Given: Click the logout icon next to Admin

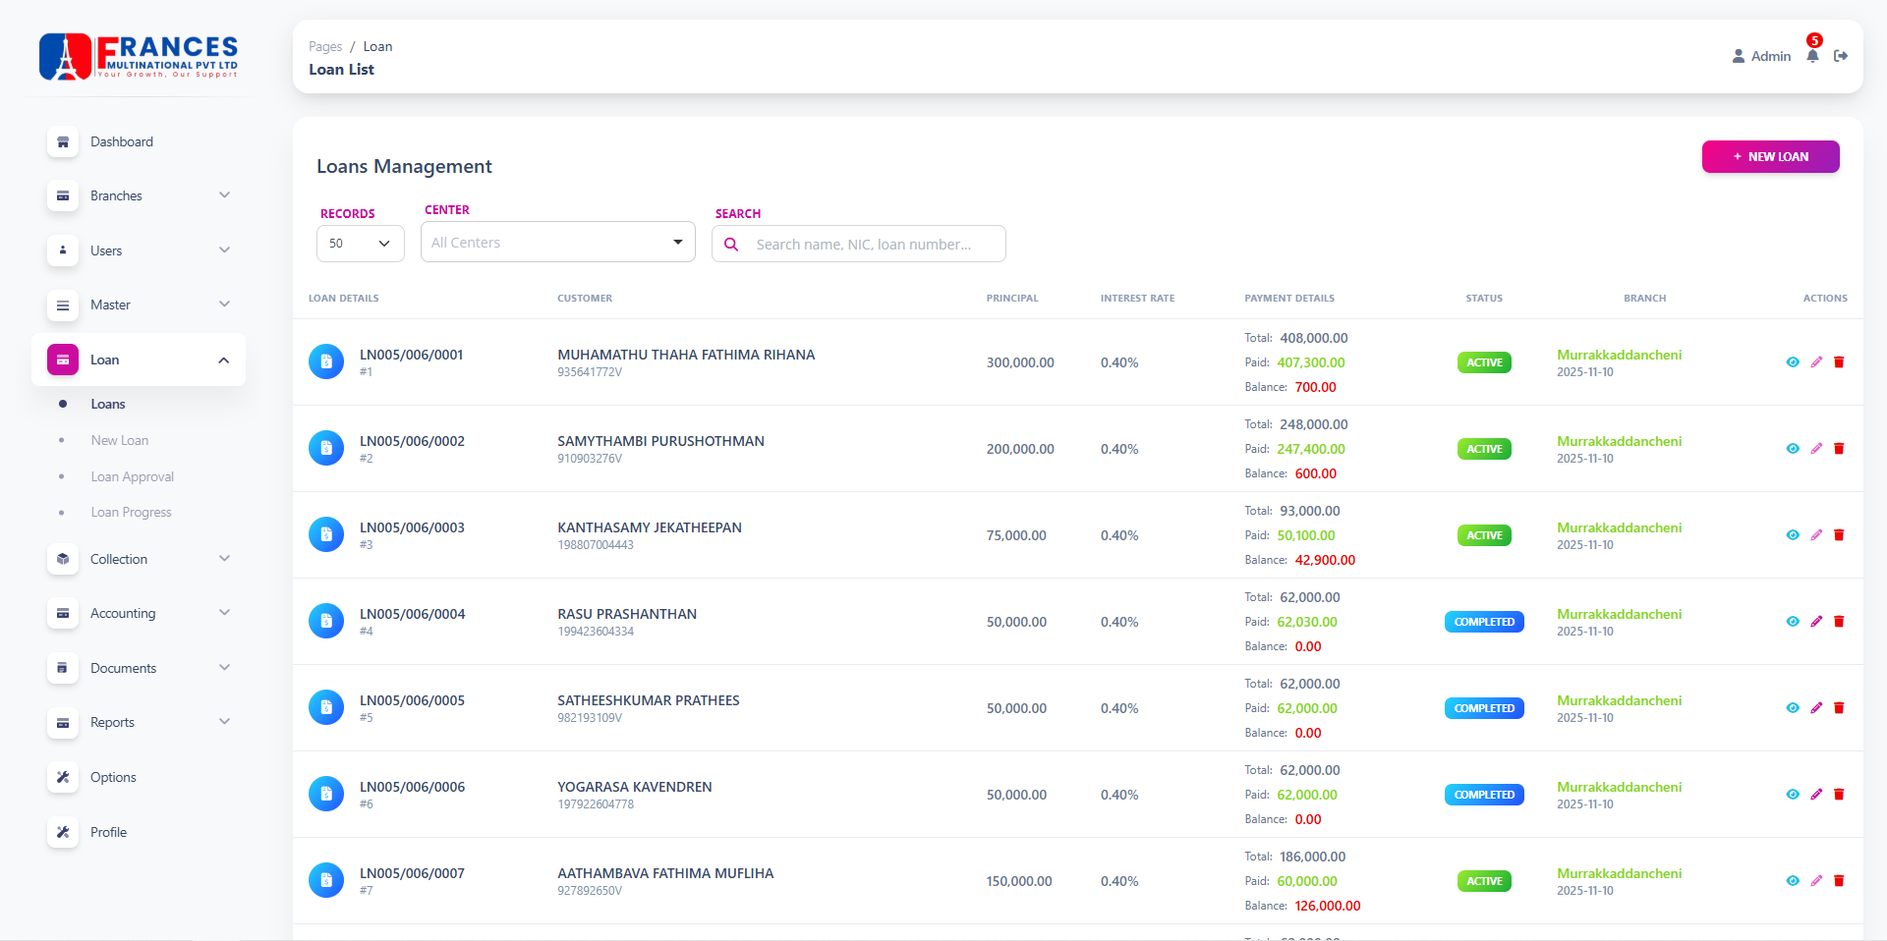Looking at the screenshot, I should click(x=1841, y=56).
